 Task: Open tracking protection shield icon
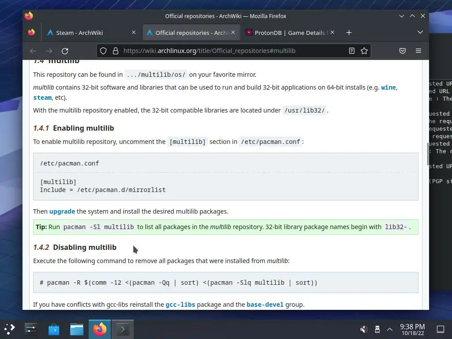click(x=103, y=51)
